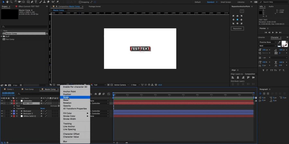Select the Roto Brush tool
289x144 pixels.
pos(53,2)
